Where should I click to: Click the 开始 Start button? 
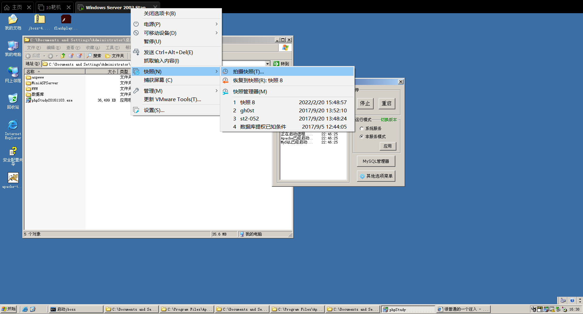pyautogui.click(x=8, y=309)
